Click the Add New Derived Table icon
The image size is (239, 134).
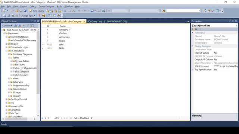[x=59, y=16]
